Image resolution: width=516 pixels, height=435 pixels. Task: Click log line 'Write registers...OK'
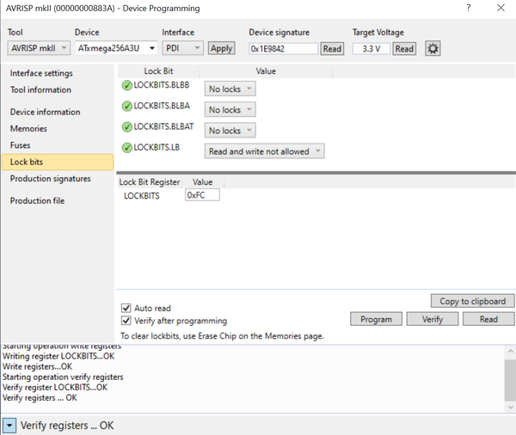(x=37, y=366)
